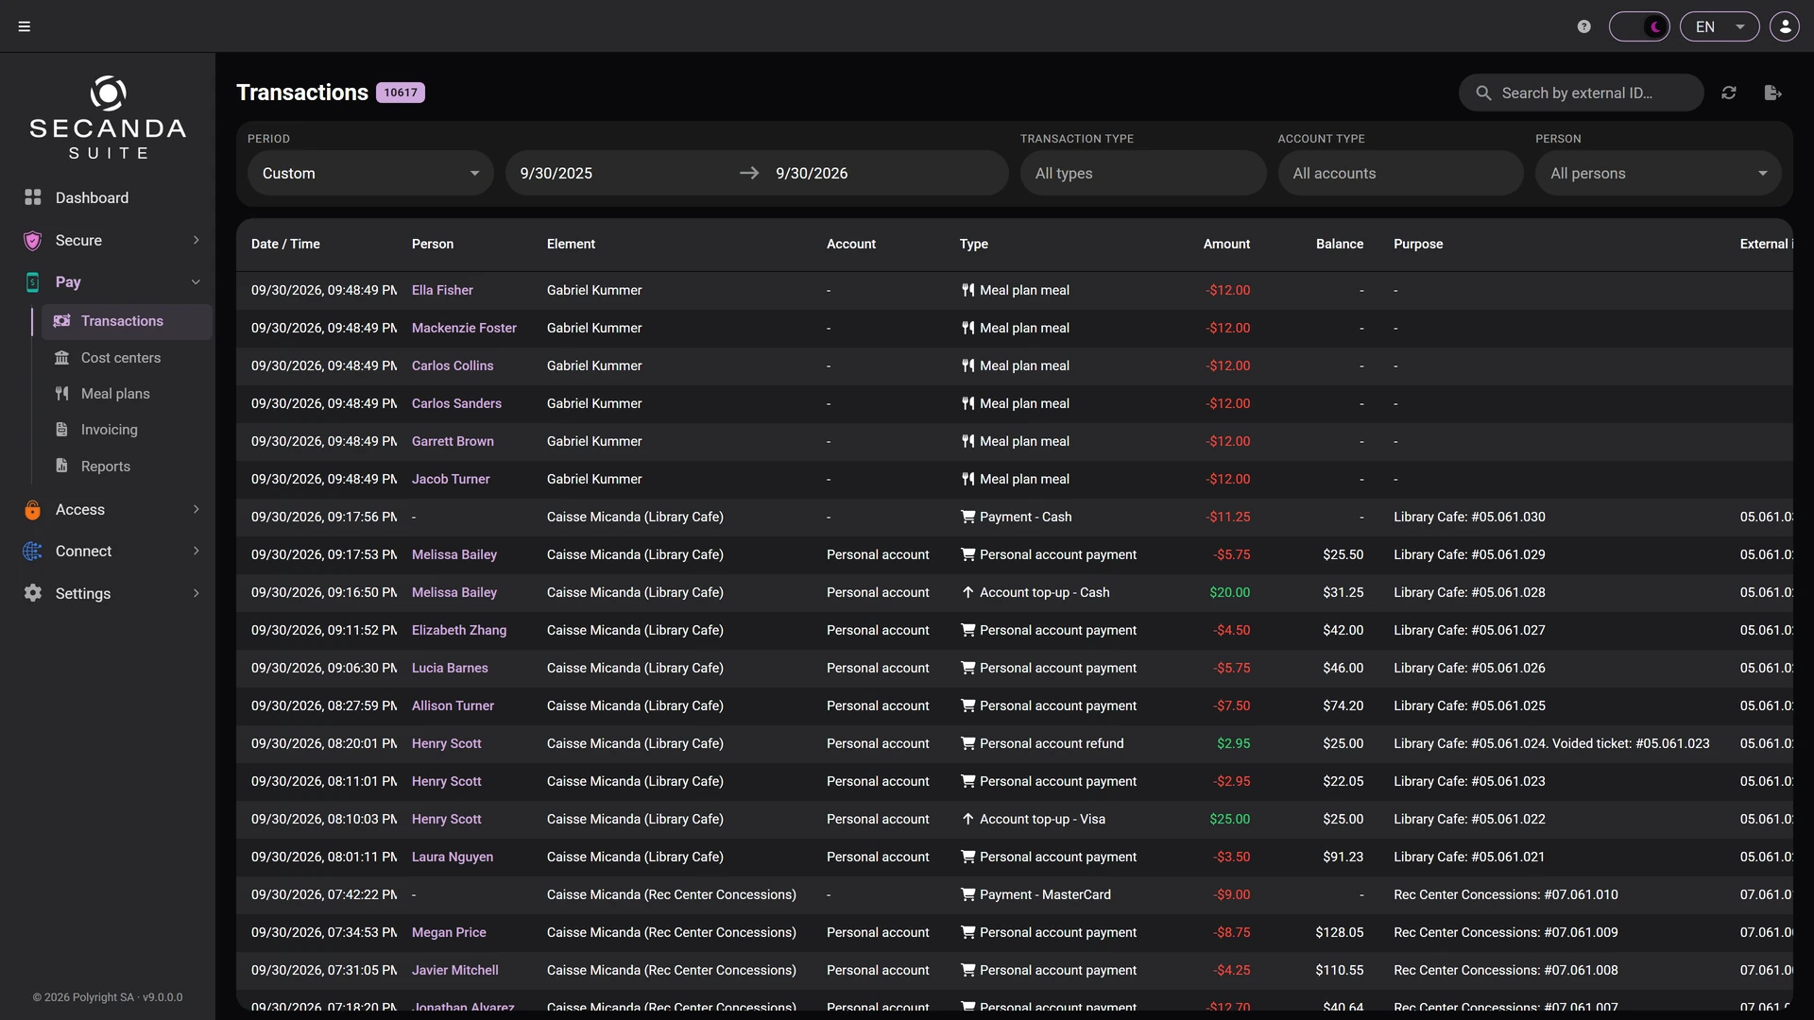The width and height of the screenshot is (1814, 1020).
Task: Click the Settings gear icon
Action: [x=33, y=593]
